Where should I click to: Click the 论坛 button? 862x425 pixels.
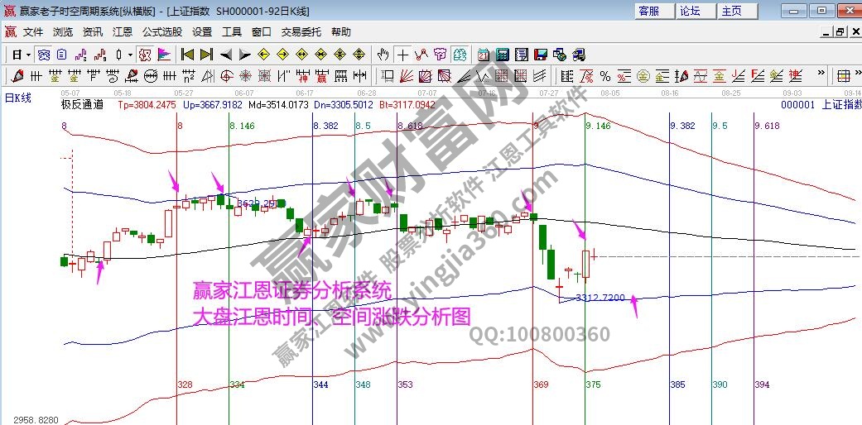pos(690,11)
